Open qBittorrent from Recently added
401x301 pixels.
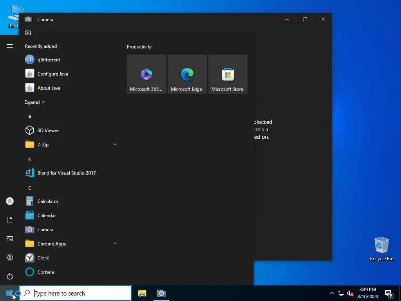coord(71,60)
